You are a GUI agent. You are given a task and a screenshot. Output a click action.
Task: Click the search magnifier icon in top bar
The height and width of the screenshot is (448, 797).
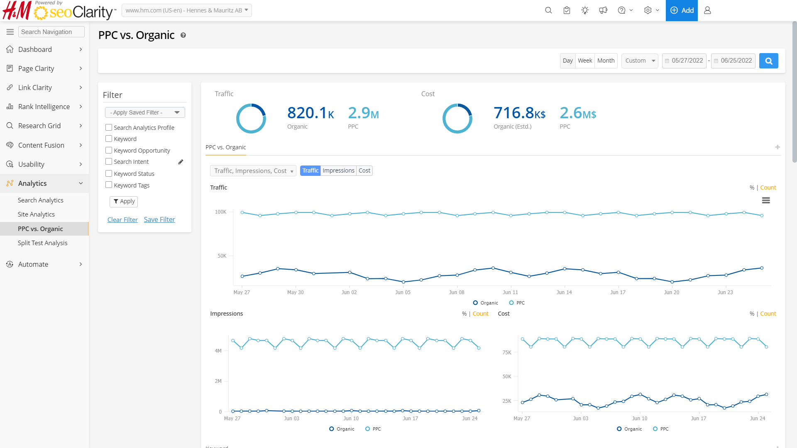(548, 10)
